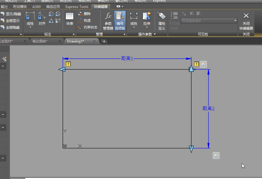The width and height of the screenshot is (262, 179).
Task: Expand the 操作参数 panel dropdown
Action: tap(154, 34)
